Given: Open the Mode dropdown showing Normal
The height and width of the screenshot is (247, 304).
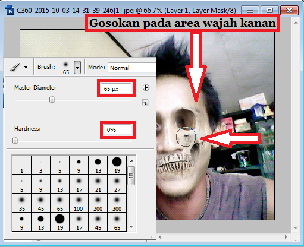Looking at the screenshot, I should (x=132, y=68).
